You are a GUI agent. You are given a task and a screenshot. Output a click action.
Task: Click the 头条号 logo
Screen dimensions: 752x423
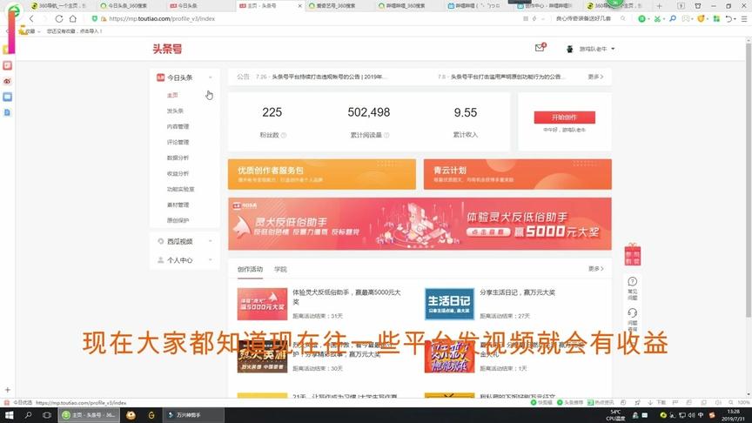pos(167,49)
